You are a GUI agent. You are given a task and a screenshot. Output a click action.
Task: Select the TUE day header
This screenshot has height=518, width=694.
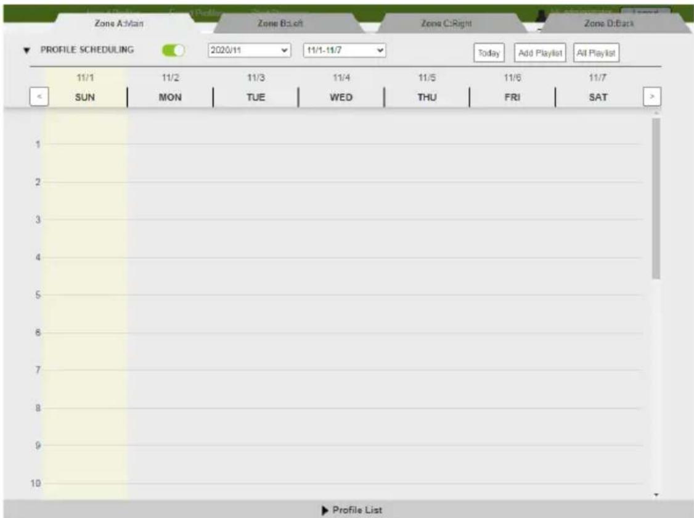[256, 97]
